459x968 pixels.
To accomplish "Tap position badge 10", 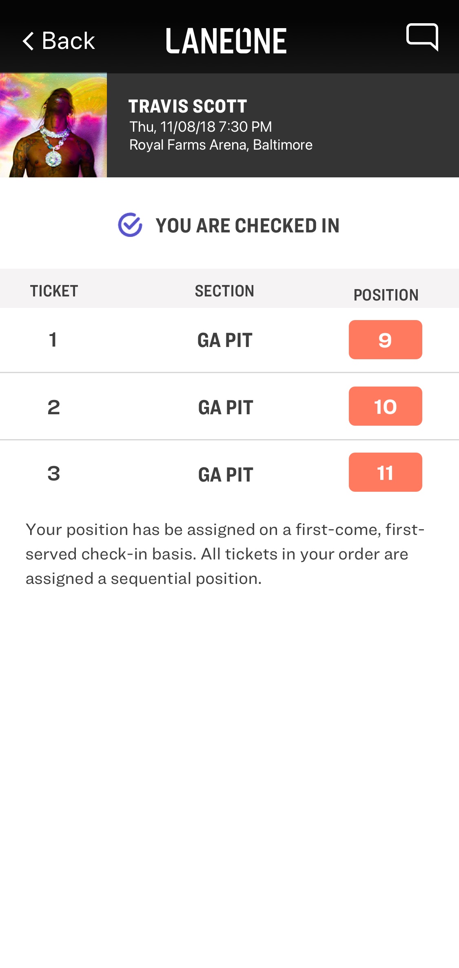I will tap(385, 406).
